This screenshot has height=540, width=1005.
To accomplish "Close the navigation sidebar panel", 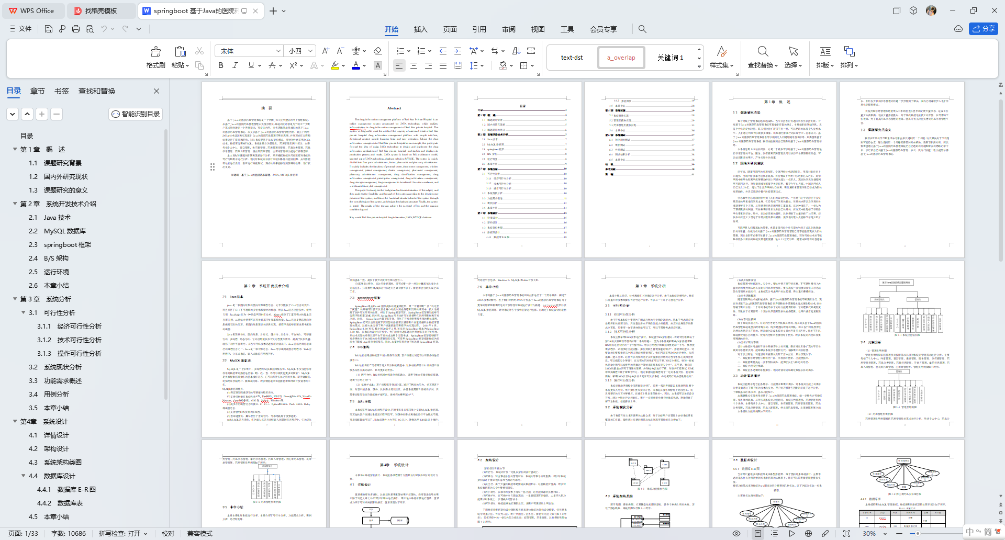I will click(x=157, y=91).
